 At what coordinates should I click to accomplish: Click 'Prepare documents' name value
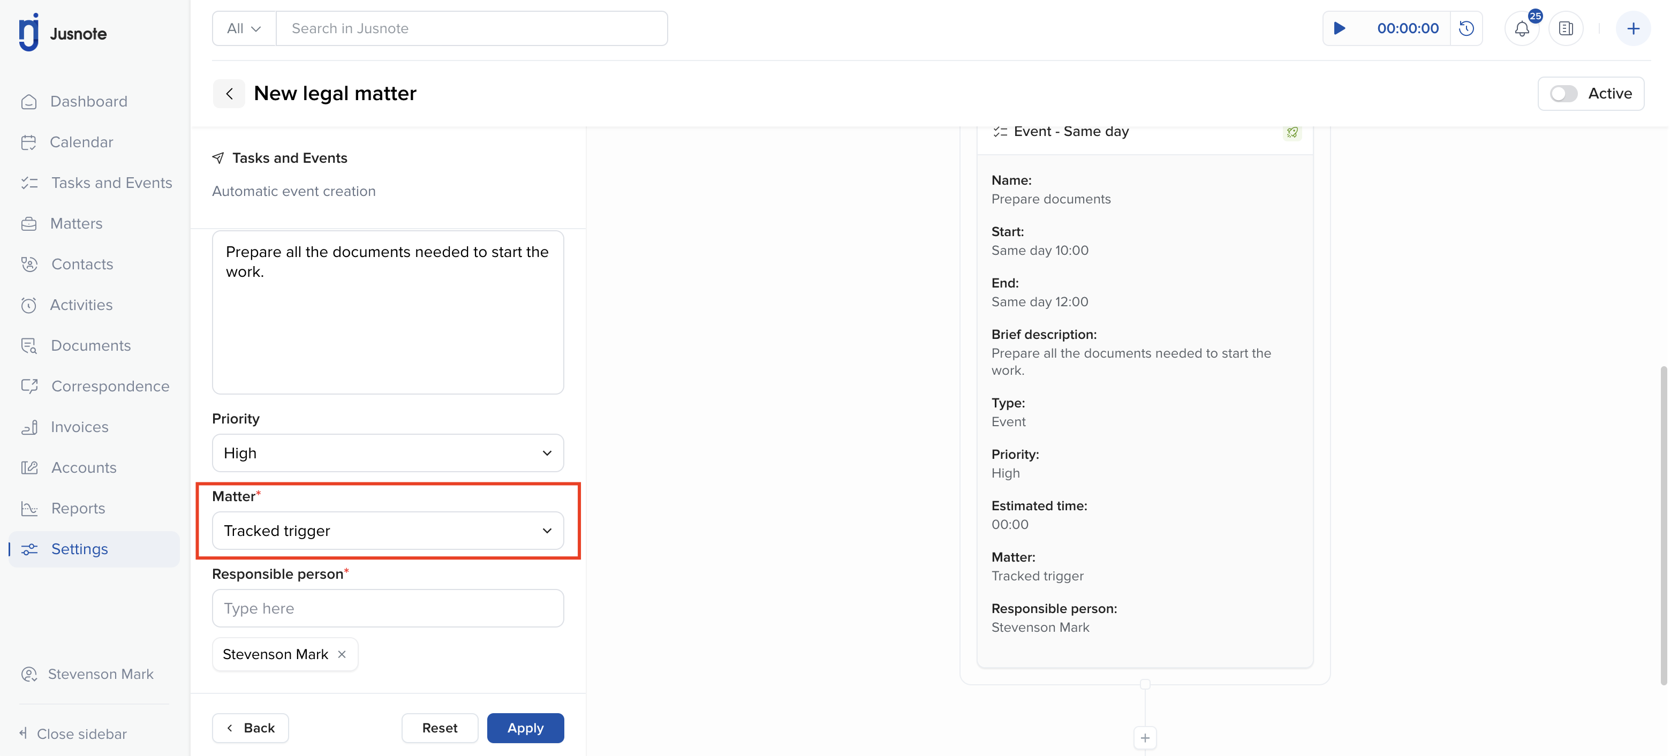1050,199
